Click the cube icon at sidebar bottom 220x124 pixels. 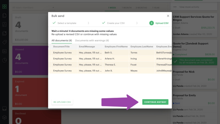point(4,117)
